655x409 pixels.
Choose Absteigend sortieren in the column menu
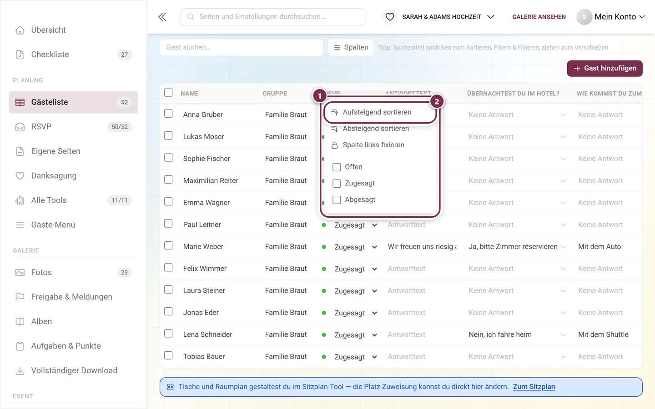(x=380, y=129)
